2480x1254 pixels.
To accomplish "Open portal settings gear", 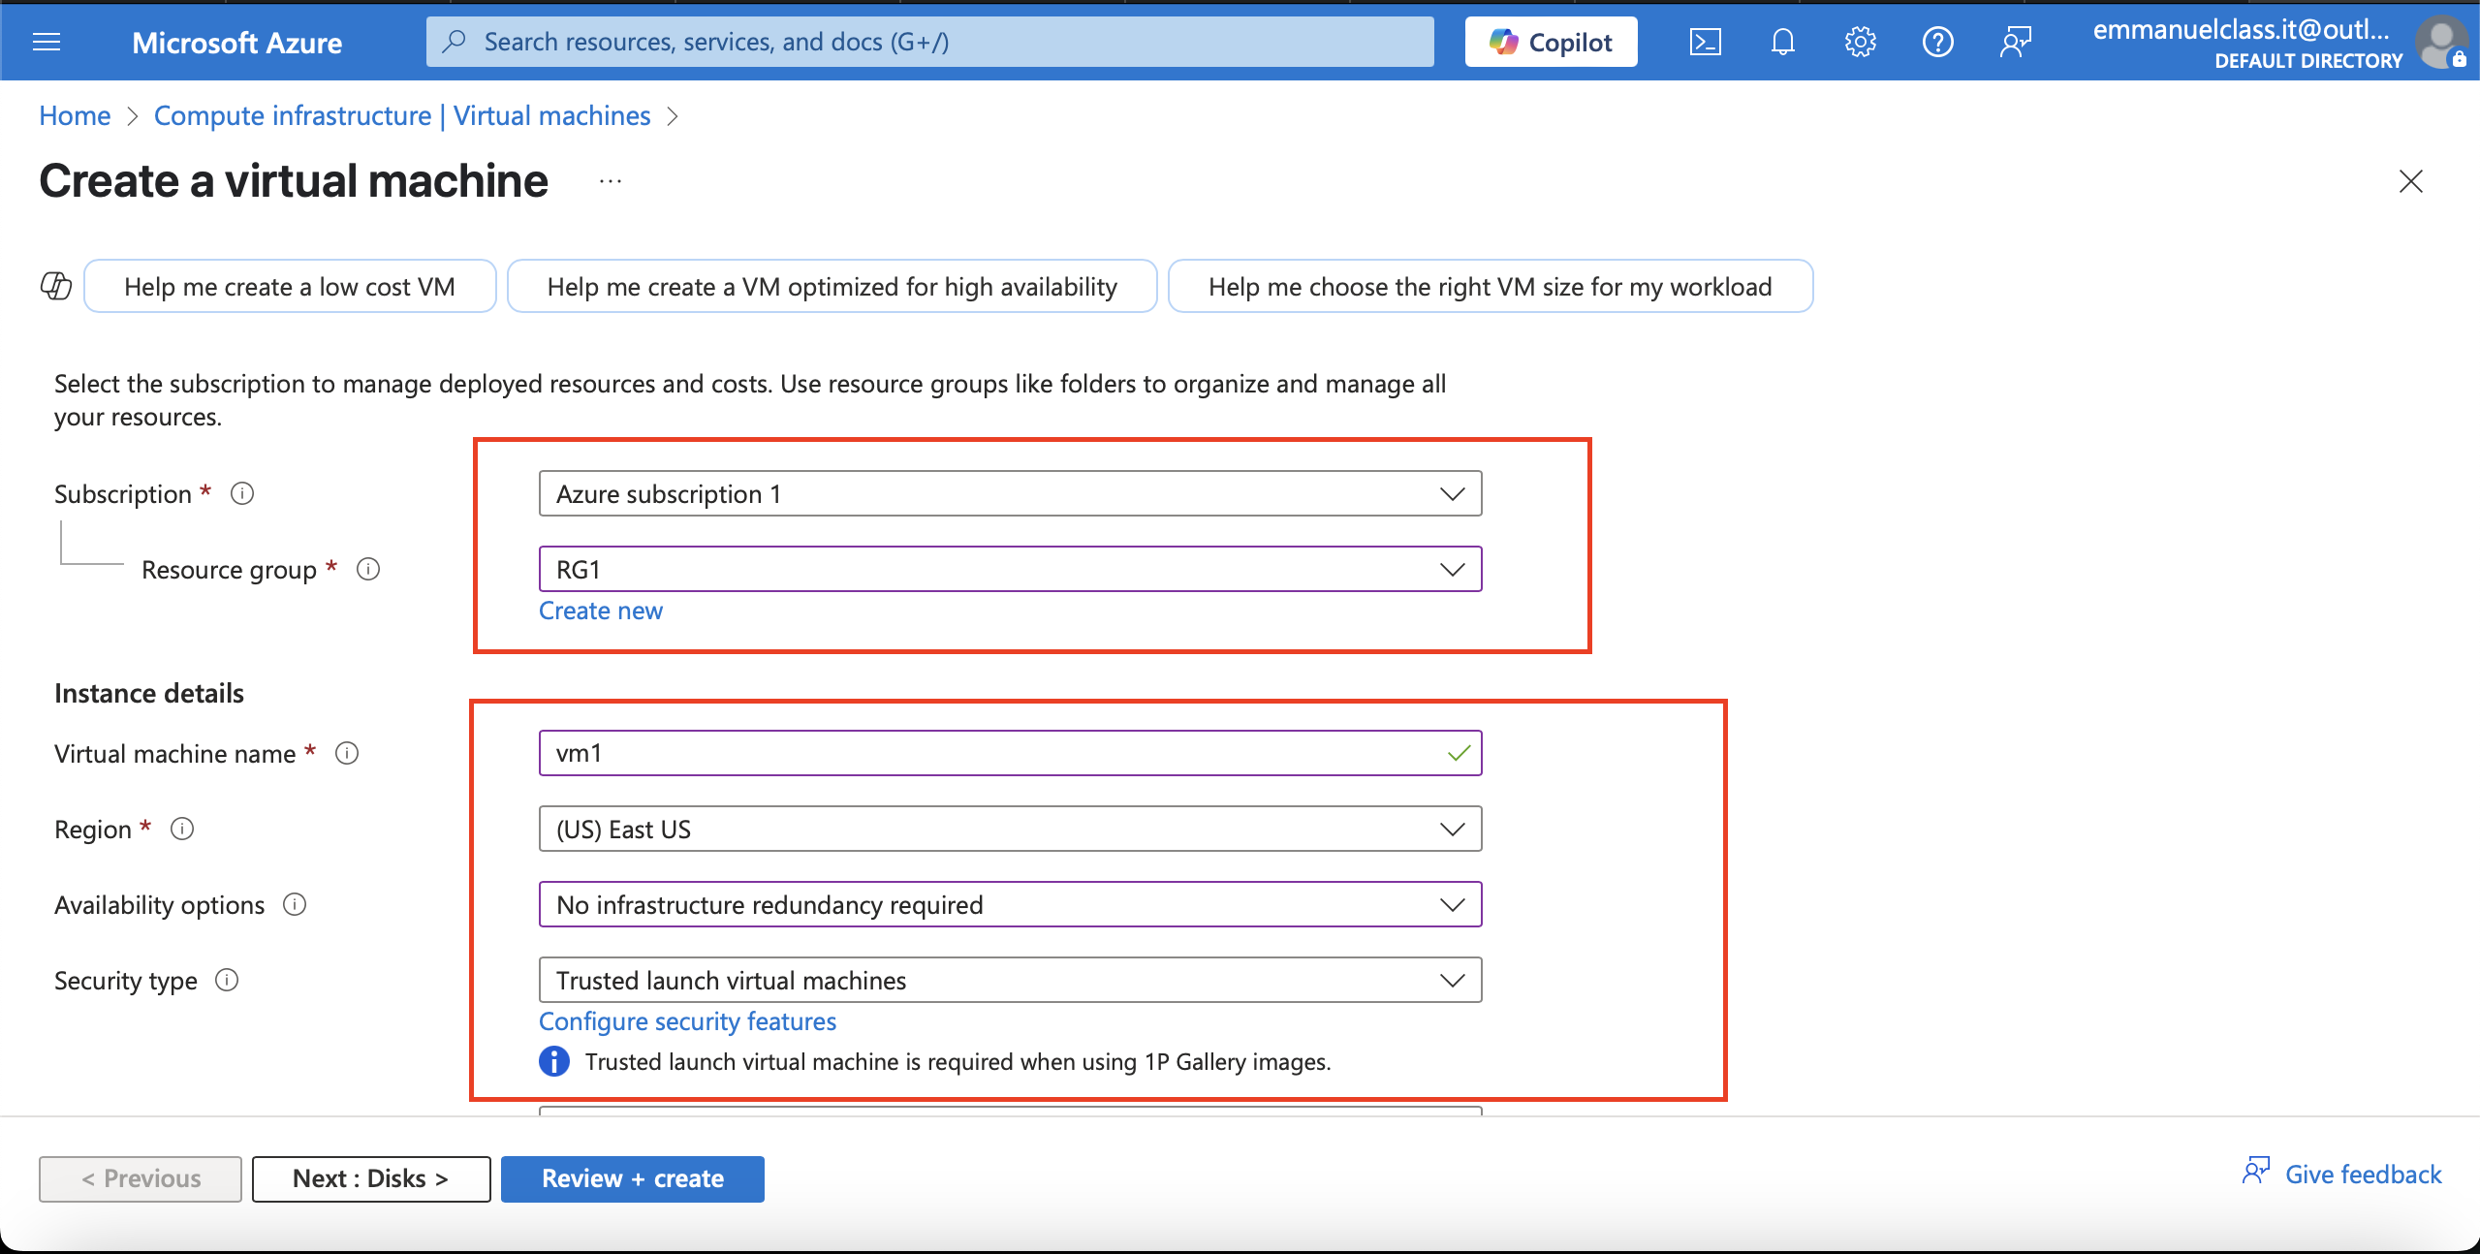I will (x=1860, y=42).
